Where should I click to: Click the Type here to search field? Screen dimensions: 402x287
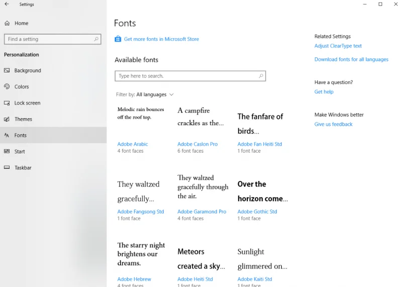point(186,76)
